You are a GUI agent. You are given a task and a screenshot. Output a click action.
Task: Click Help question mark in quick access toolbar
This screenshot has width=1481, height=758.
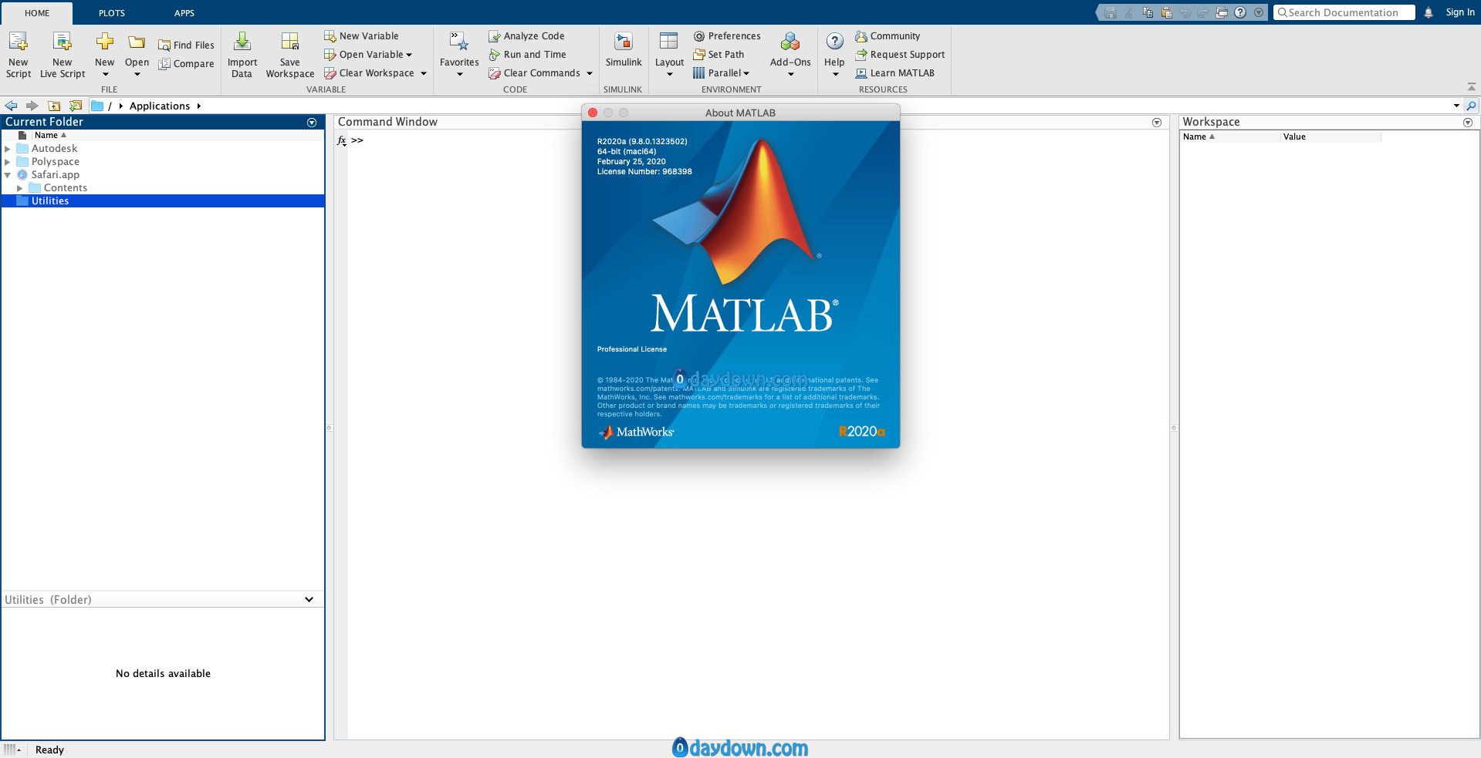[1240, 12]
